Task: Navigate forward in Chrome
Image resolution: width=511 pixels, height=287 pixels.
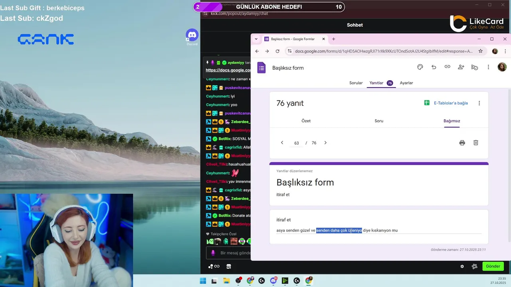Action: click(267, 51)
